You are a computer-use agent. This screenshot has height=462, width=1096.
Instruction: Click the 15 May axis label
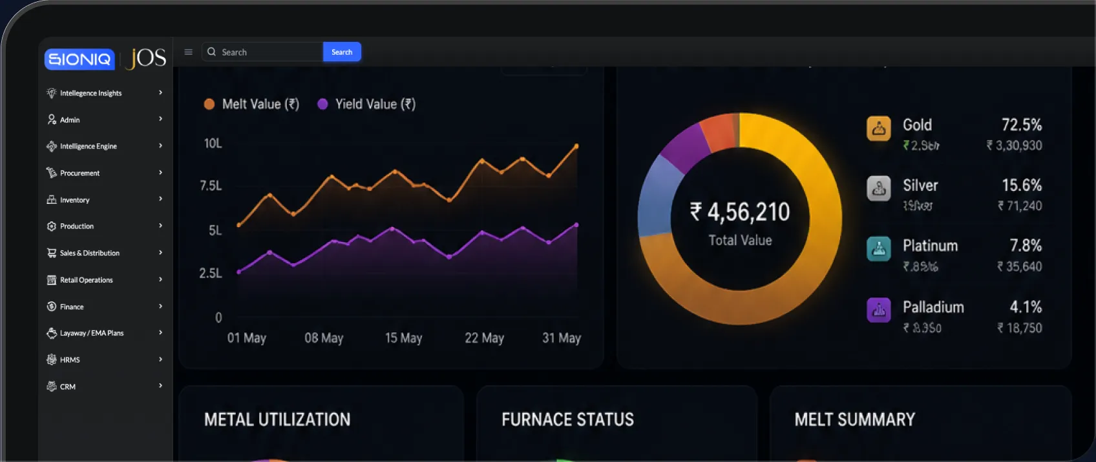click(x=403, y=338)
